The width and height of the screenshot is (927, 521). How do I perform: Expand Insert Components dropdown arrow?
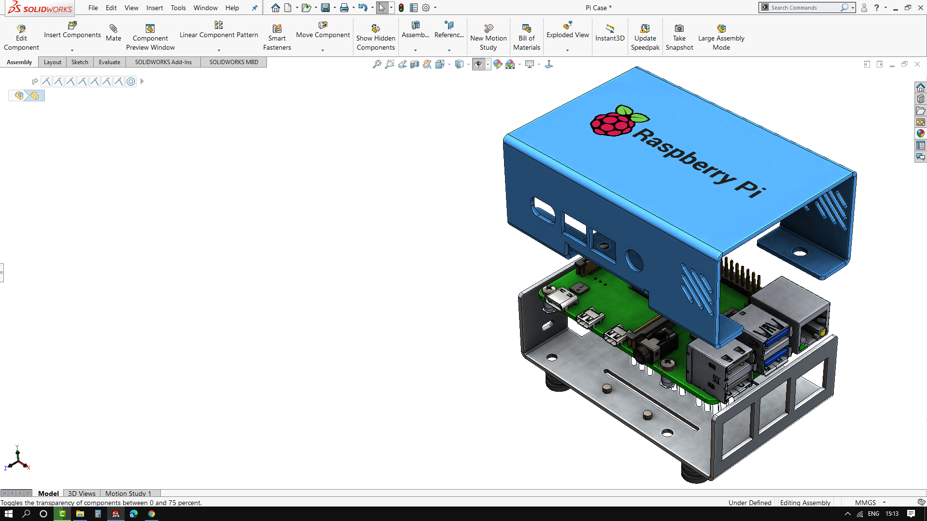[x=72, y=50]
